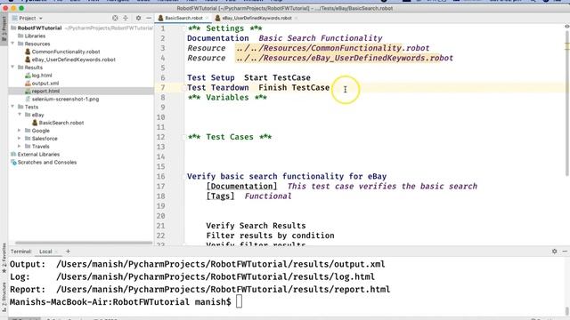
Task: Collapse the eBay folder
Action: [x=20, y=115]
